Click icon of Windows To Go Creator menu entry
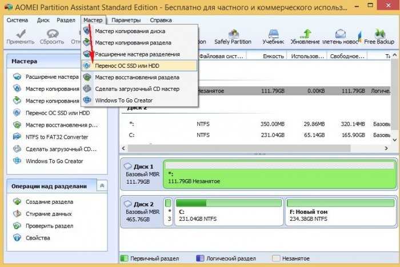The height and width of the screenshot is (267, 400). tap(87, 100)
